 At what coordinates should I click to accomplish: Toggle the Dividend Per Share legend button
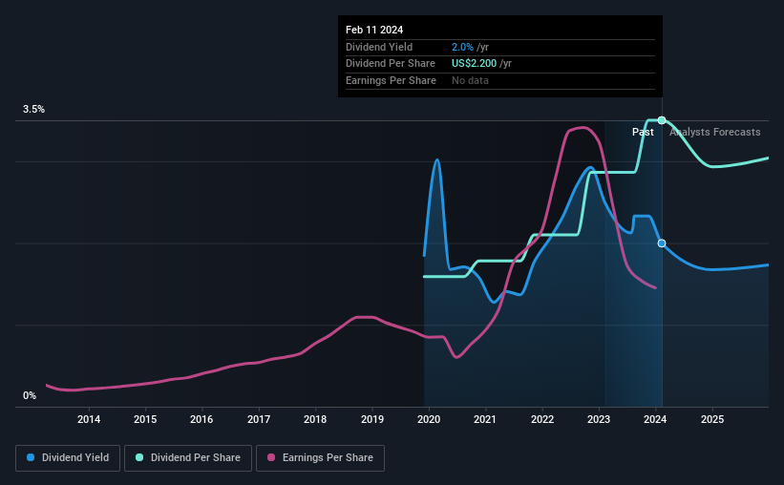click(188, 458)
